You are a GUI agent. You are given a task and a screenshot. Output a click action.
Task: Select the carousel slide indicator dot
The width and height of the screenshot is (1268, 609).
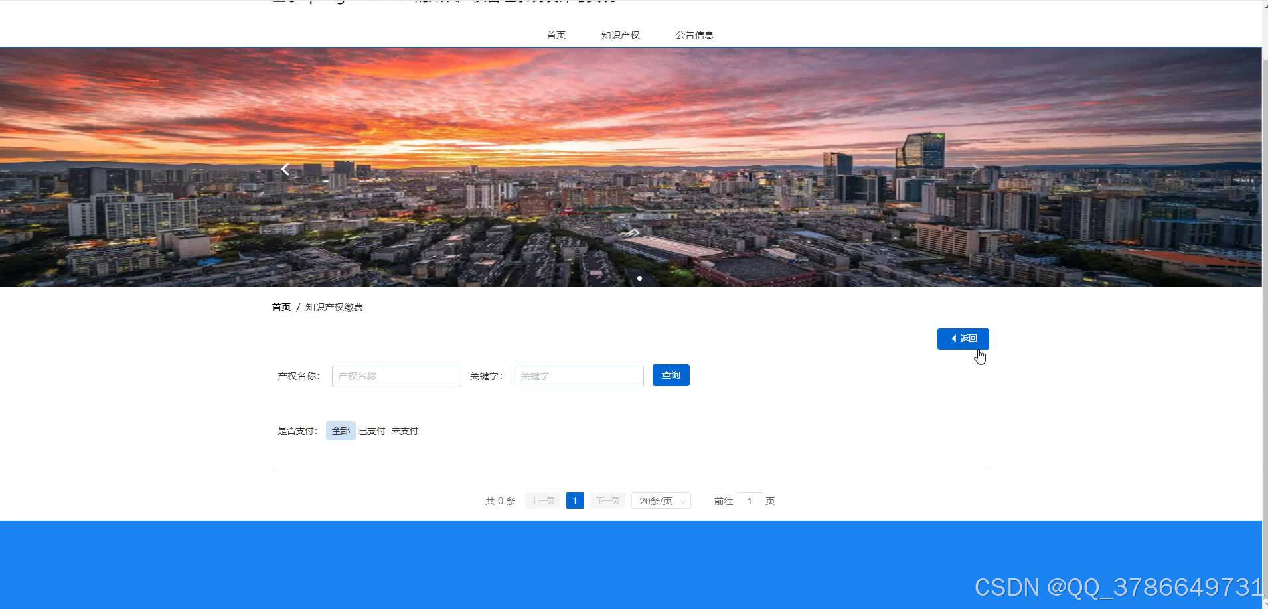tap(639, 278)
